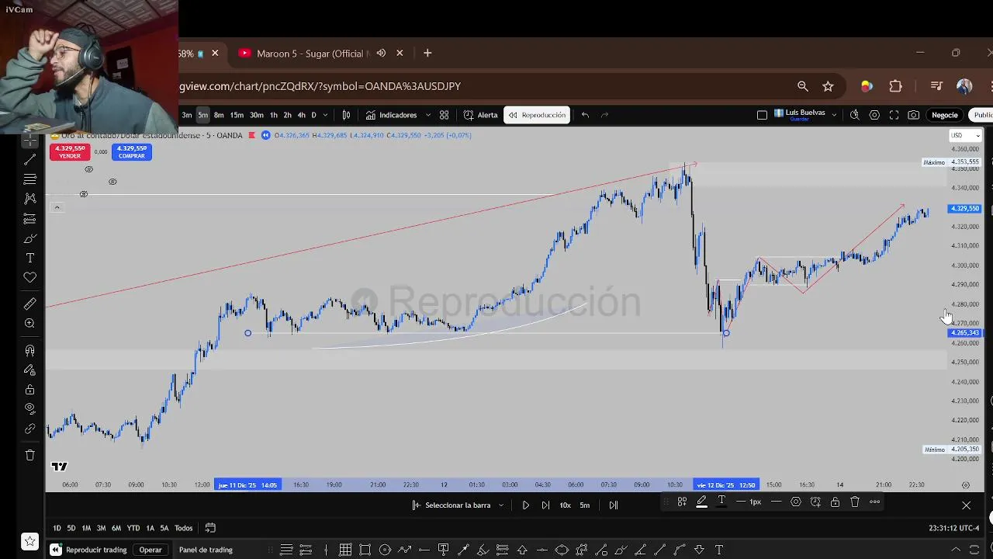Open templates icon in floating drawing toolbar
The image size is (993, 559).
pyautogui.click(x=682, y=502)
